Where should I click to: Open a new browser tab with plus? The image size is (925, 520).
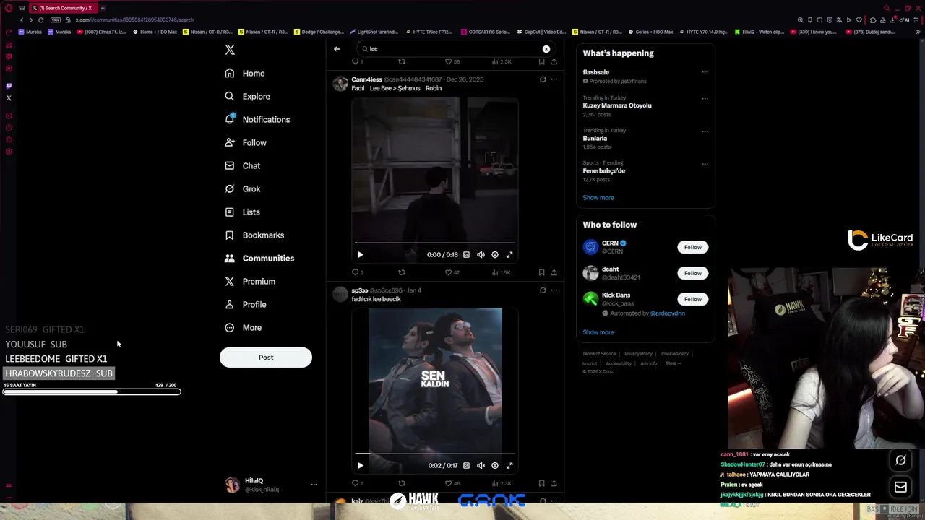103,8
